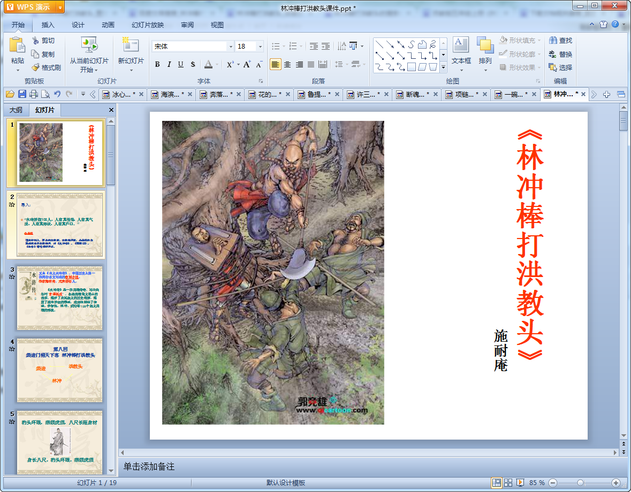
Task: Open the View (视图) ribbon tab
Action: (217, 25)
